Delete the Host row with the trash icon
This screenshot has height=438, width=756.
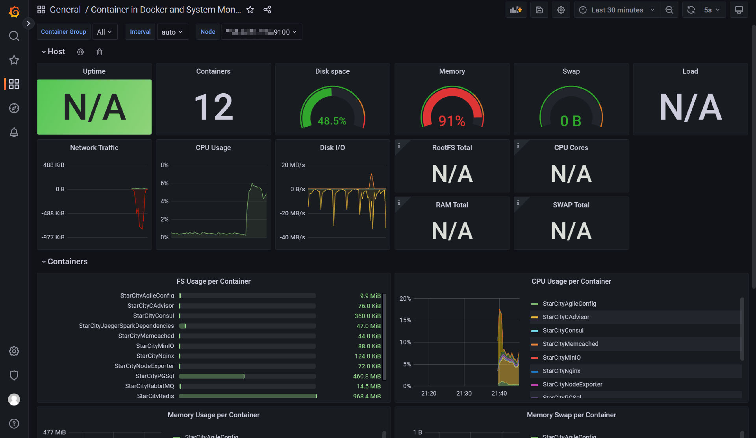coord(100,52)
